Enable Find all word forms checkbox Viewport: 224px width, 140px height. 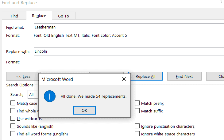coord(13,134)
